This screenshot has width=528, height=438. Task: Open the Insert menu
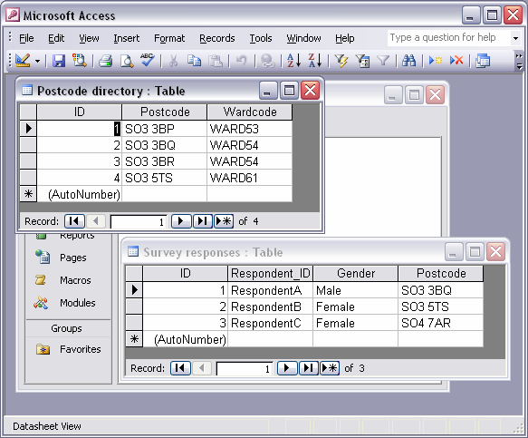(x=126, y=38)
